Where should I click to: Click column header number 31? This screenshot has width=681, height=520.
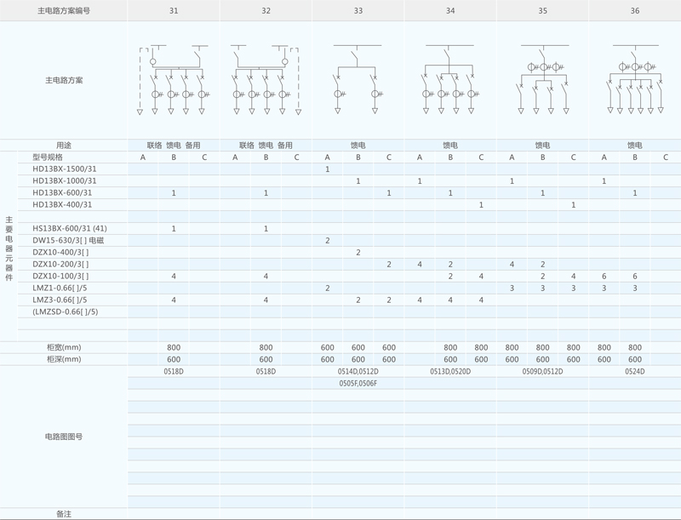coord(174,10)
